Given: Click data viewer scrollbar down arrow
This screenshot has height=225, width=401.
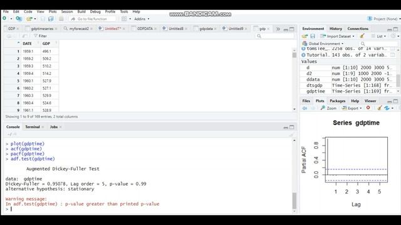Looking at the screenshot, I should tap(294, 109).
